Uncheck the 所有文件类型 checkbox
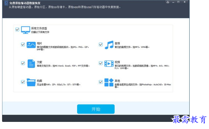 tap(17, 29)
